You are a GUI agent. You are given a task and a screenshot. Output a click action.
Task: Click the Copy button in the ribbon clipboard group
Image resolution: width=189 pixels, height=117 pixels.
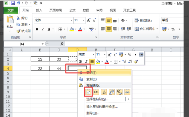coord(22,24)
